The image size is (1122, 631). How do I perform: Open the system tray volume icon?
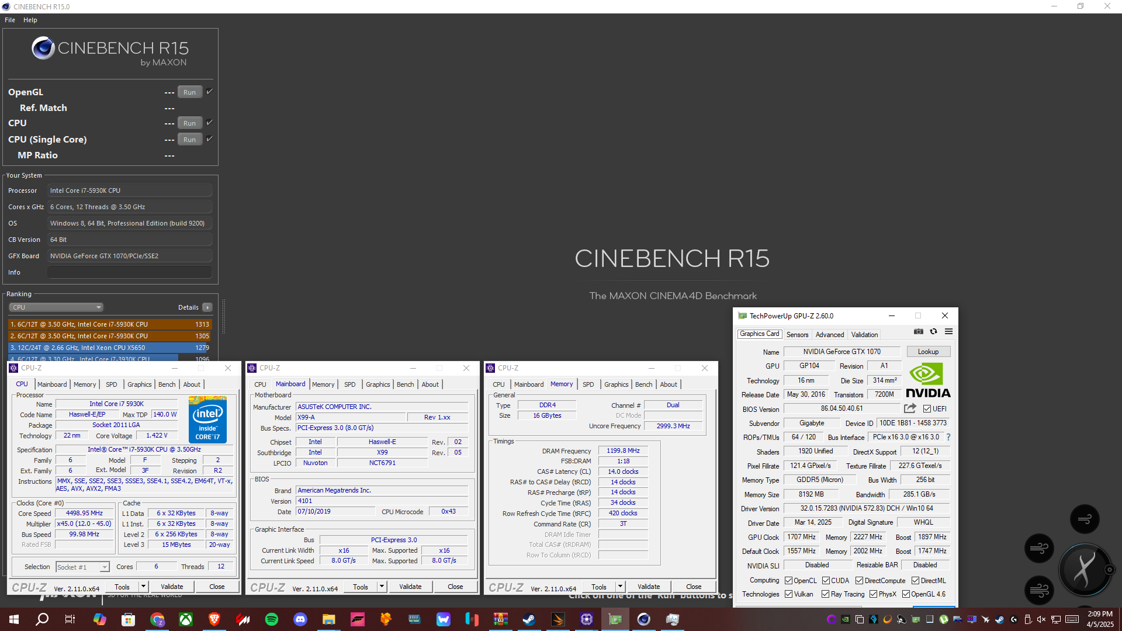1041,619
